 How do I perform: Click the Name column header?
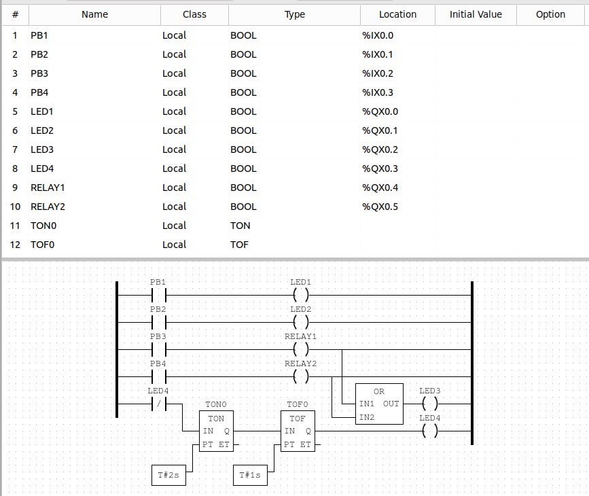coord(94,14)
